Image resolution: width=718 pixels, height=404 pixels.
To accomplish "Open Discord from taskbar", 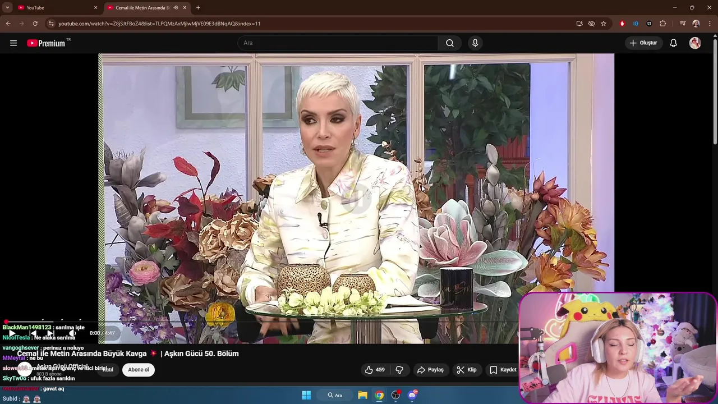I will 413,395.
